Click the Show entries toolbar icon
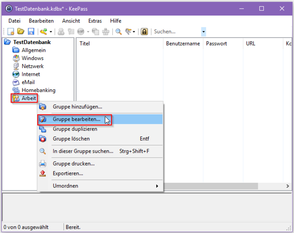Viewport: 294px width, 233px height. [128, 32]
